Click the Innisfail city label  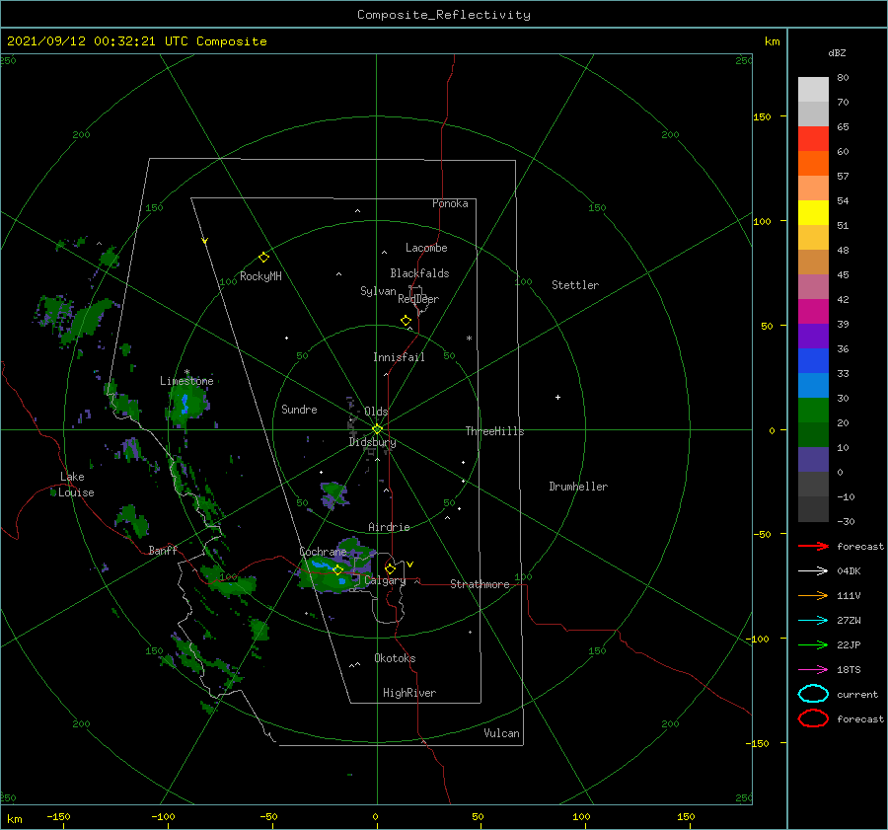pos(399,357)
